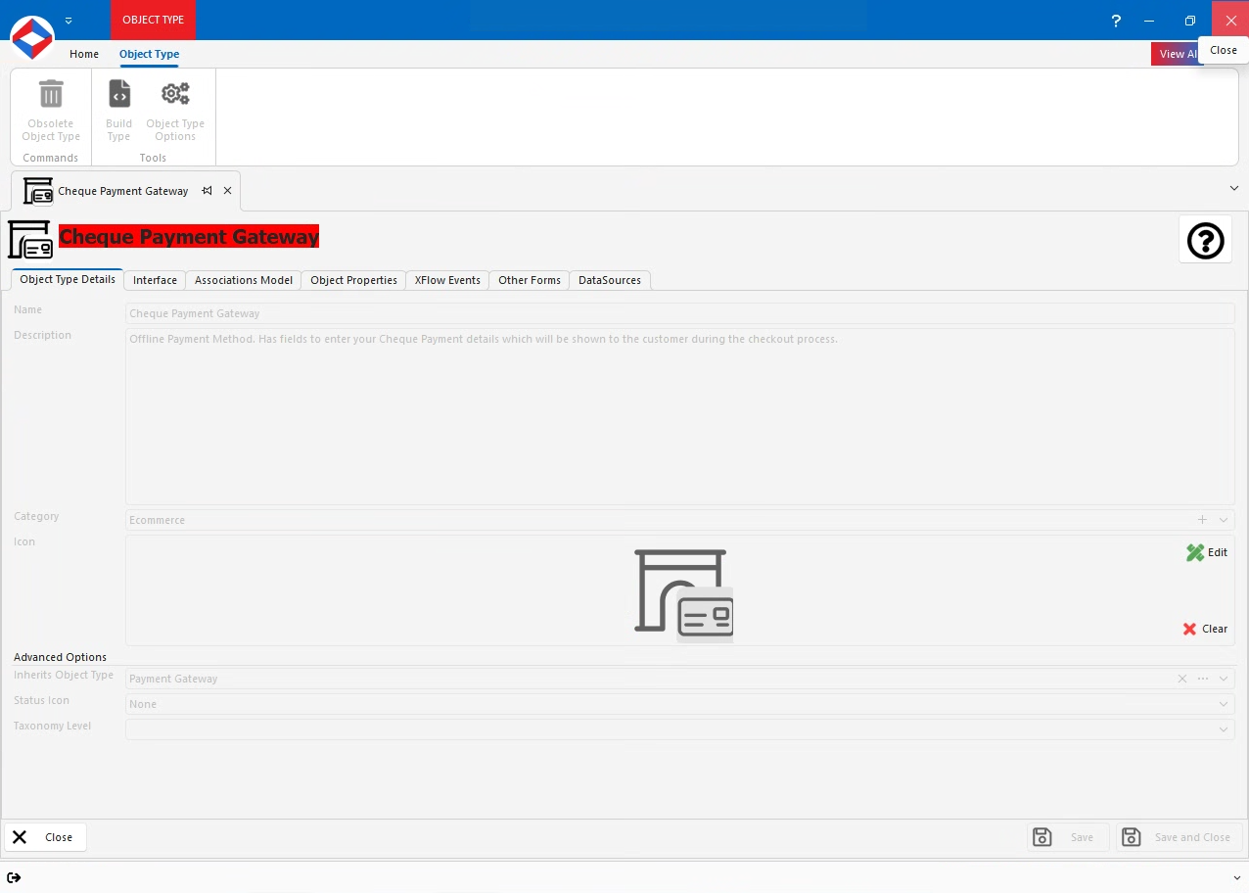Click the plus icon next to Category
This screenshot has width=1249, height=893.
click(x=1202, y=520)
